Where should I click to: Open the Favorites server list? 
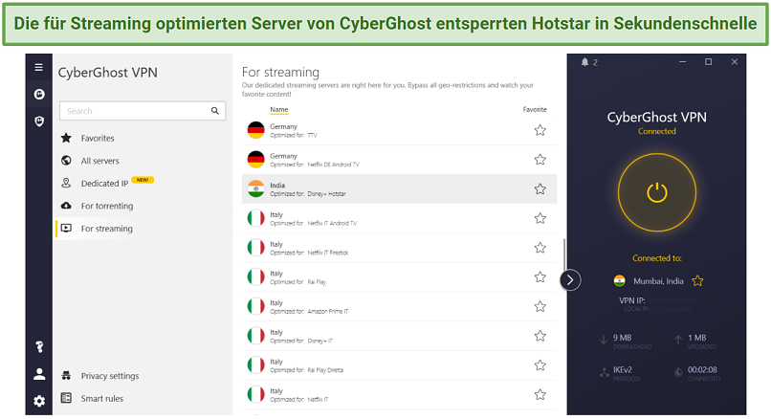[x=98, y=138]
